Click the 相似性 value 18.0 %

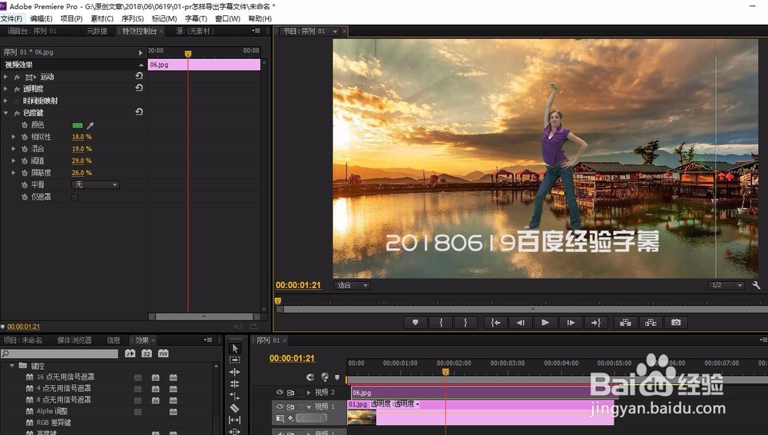click(x=82, y=137)
